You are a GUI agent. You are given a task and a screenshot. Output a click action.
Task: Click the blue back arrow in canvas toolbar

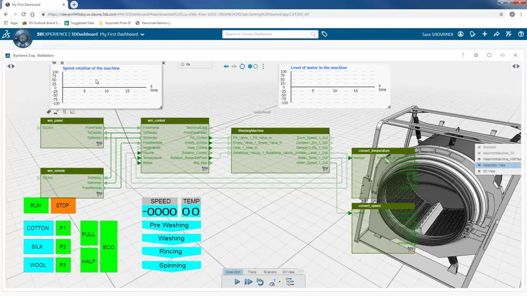point(226,66)
